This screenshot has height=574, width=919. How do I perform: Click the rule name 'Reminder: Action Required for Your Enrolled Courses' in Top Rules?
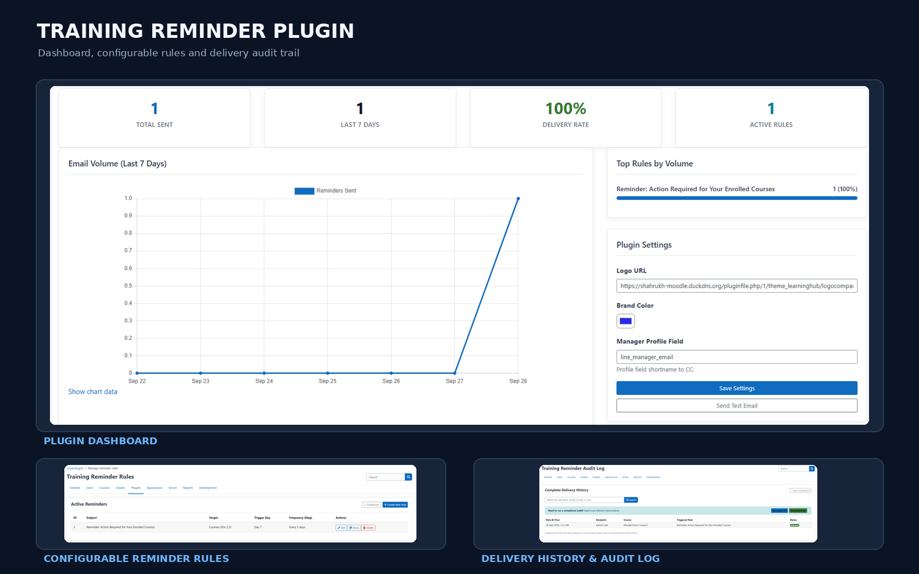click(696, 189)
